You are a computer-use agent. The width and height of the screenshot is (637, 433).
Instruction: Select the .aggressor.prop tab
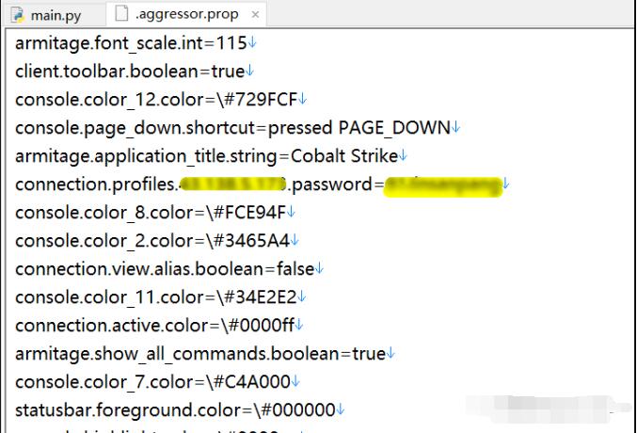[x=186, y=14]
